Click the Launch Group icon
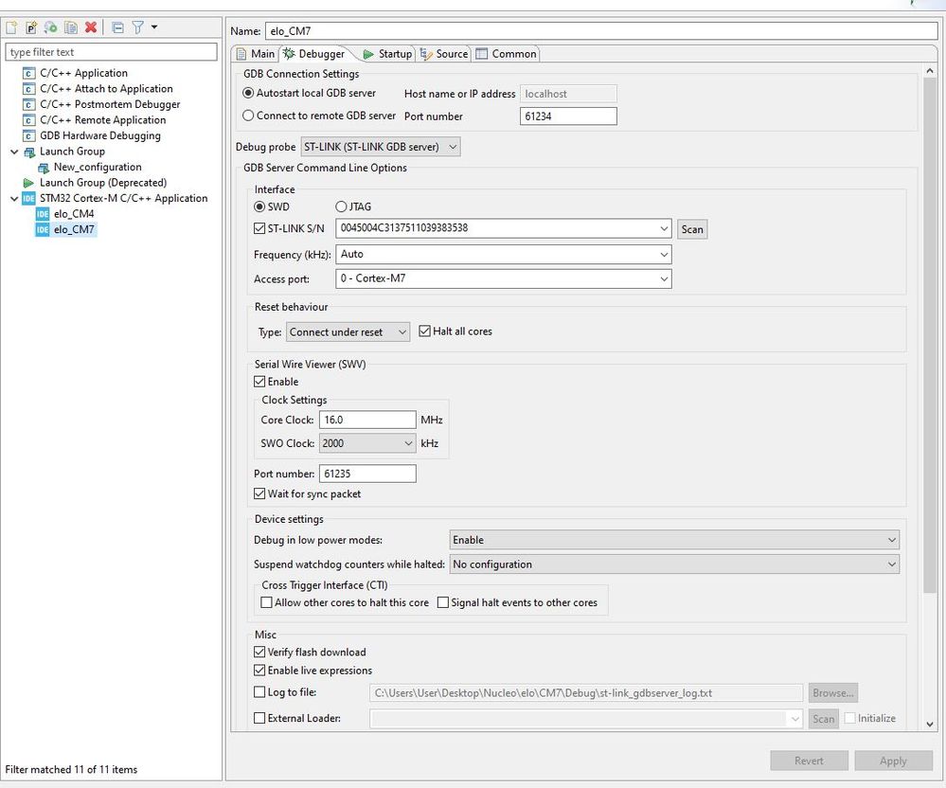 (28, 152)
